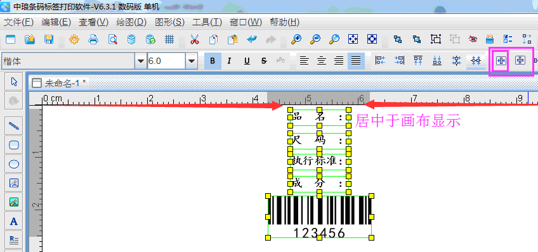Select the ellipse drawing tool

14,165
